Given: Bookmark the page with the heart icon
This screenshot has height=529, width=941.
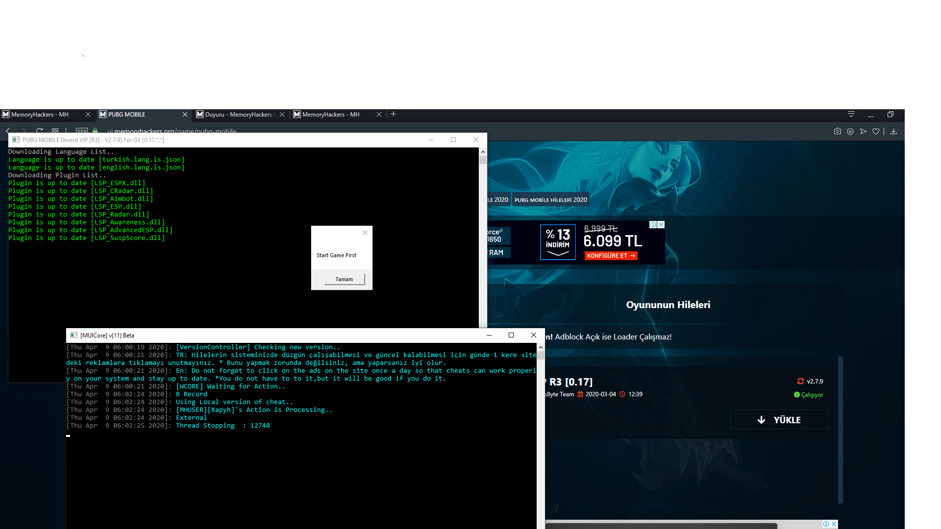Looking at the screenshot, I should [876, 131].
